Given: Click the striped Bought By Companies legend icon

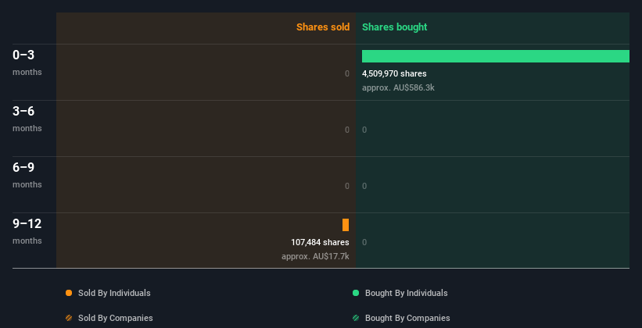Looking at the screenshot, I should coord(356,318).
